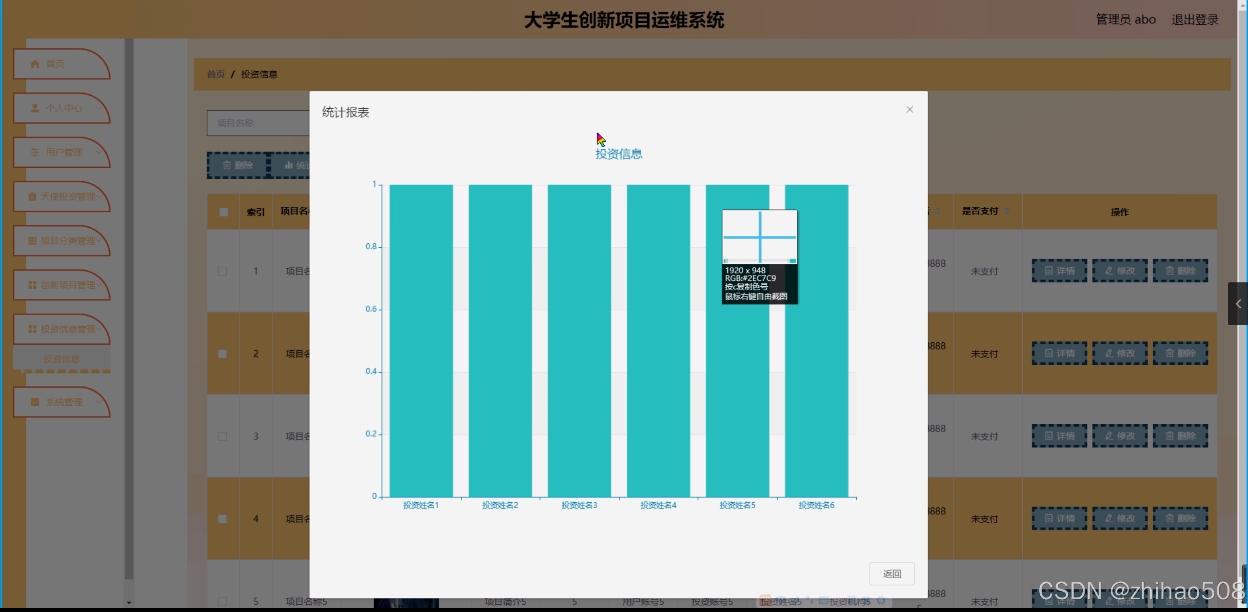Open the collapsed right-edge side panel arrow

click(1238, 304)
